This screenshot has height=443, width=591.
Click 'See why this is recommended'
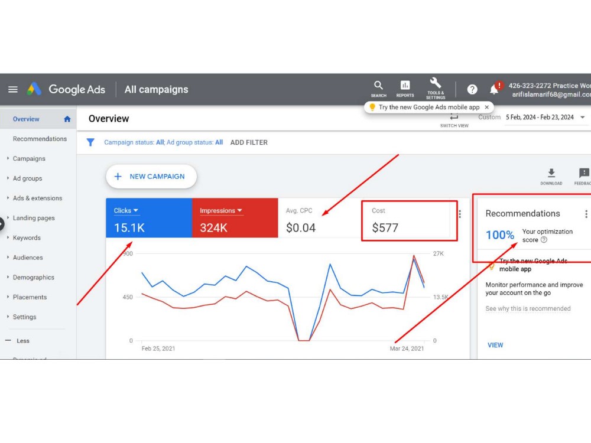[528, 308]
